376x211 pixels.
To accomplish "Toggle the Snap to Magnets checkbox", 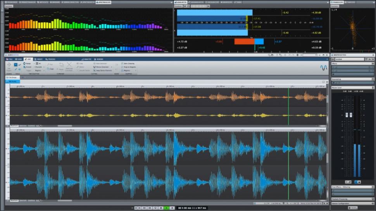I will tap(122, 67).
